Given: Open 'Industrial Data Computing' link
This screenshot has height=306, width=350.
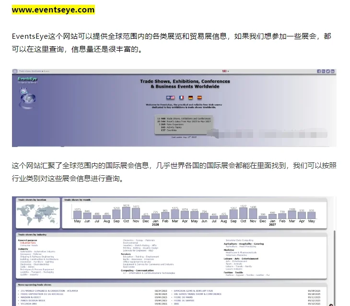Looking at the screenshot, I should point(240,240).
